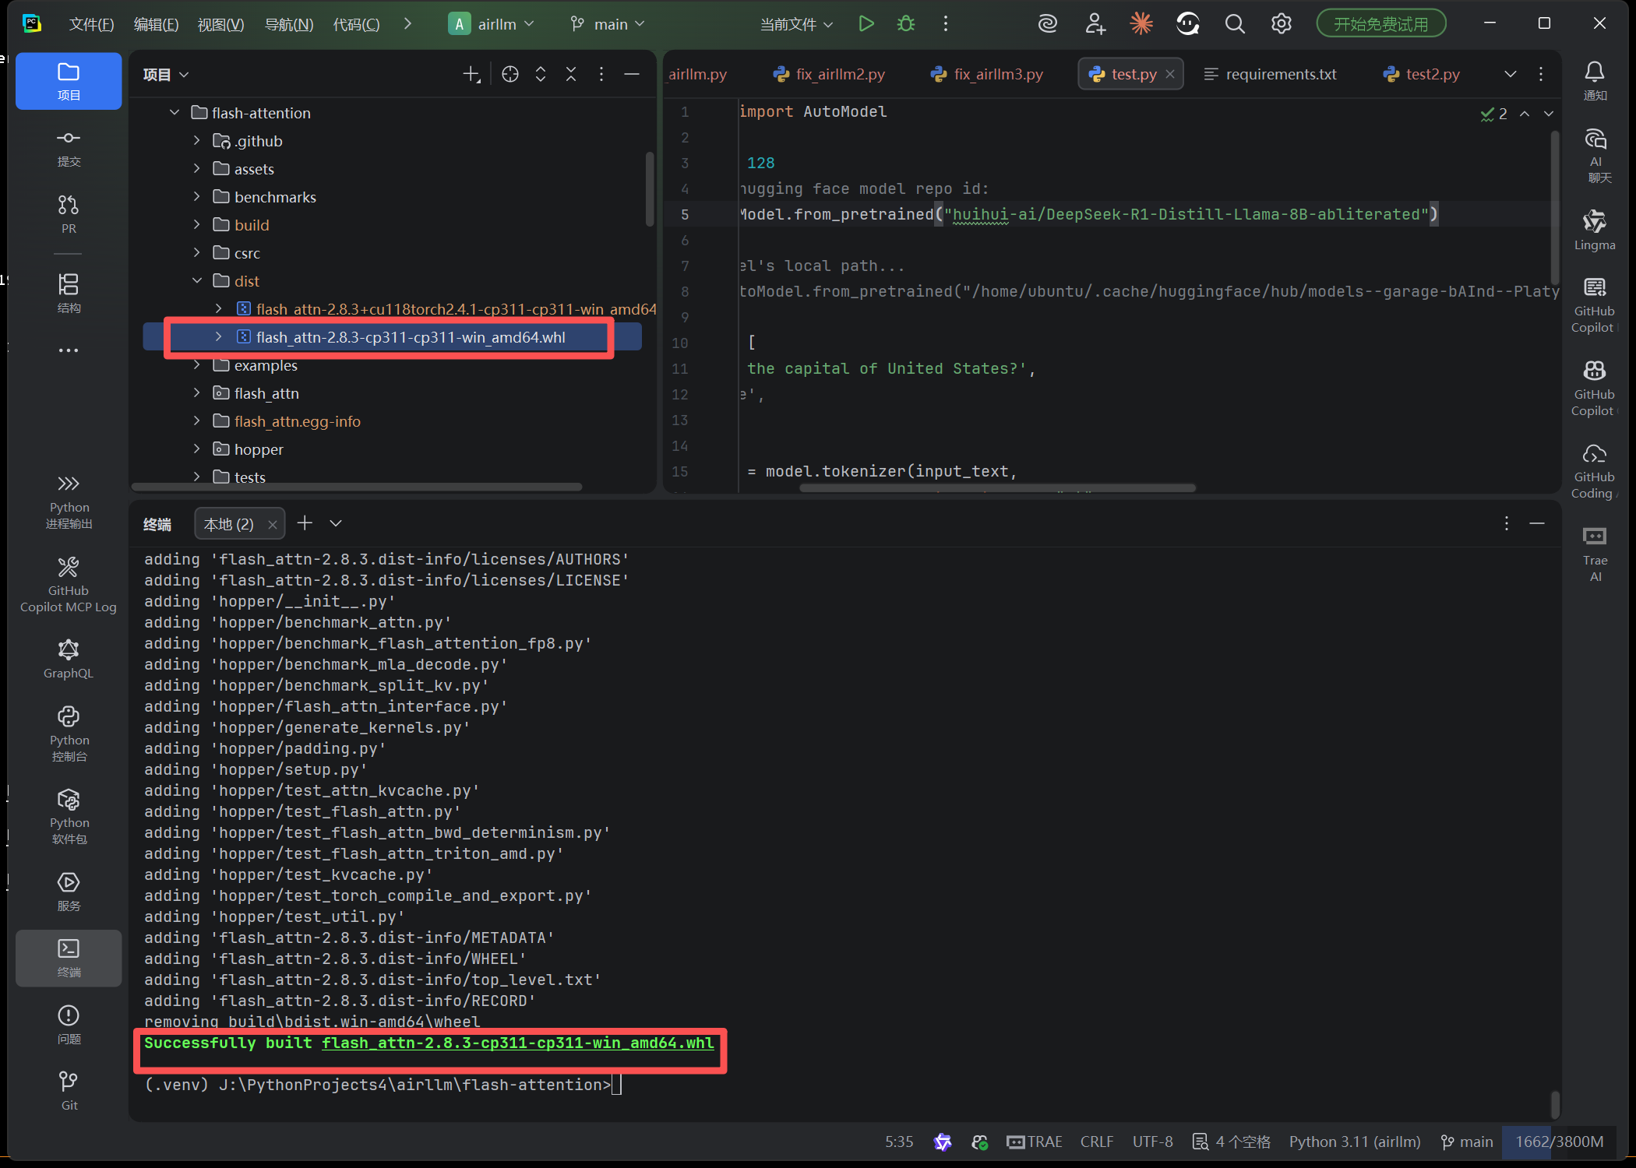Viewport: 1636px width, 1168px height.
Task: Open the 问题 problems panel
Action: pyautogui.click(x=69, y=1022)
